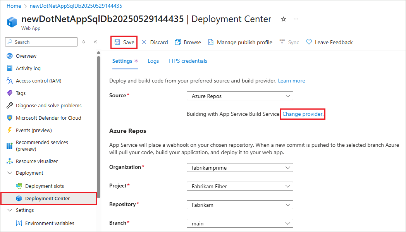The height and width of the screenshot is (232, 406).
Task: Click inside the Search field
Action: tap(41, 41)
